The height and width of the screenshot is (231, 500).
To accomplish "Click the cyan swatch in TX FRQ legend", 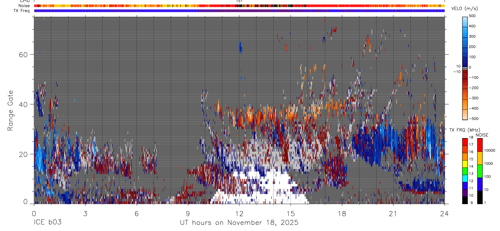I will (465, 178).
